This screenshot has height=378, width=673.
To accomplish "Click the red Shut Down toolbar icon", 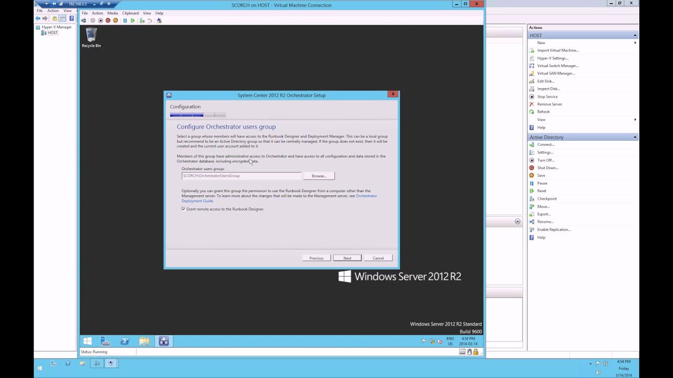I will pos(108,20).
